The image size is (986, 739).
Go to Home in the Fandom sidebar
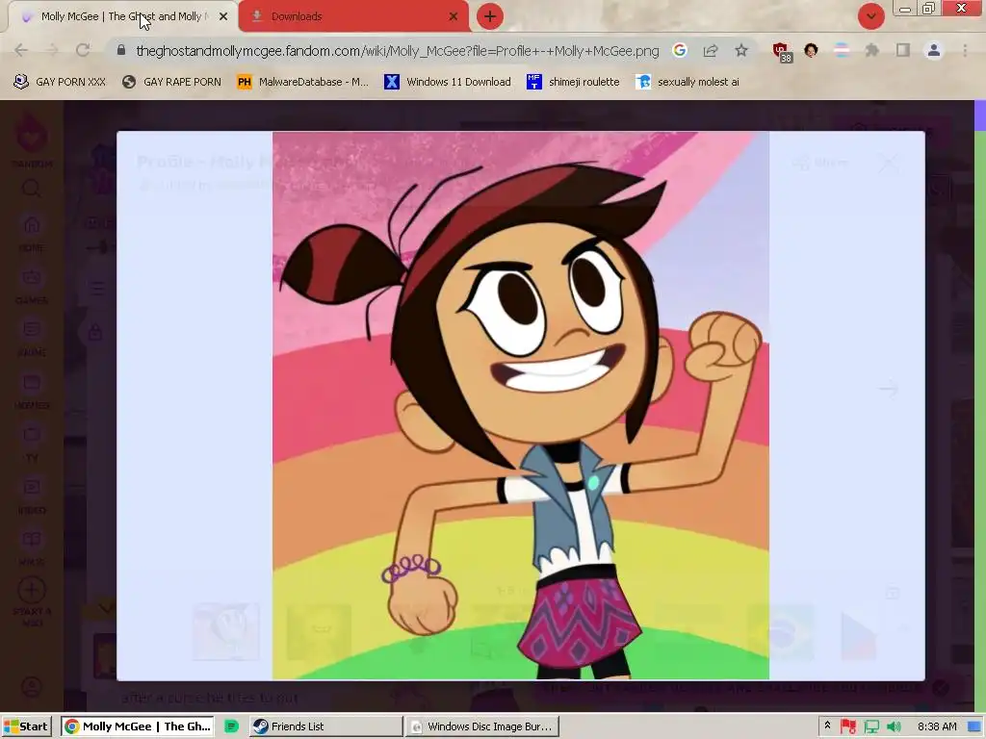coord(32,234)
